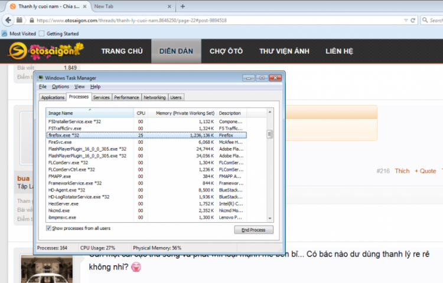Viewport: 443px width, 283px height.
Task: Open the history dropdown arrow in address bar
Action: (406, 20)
